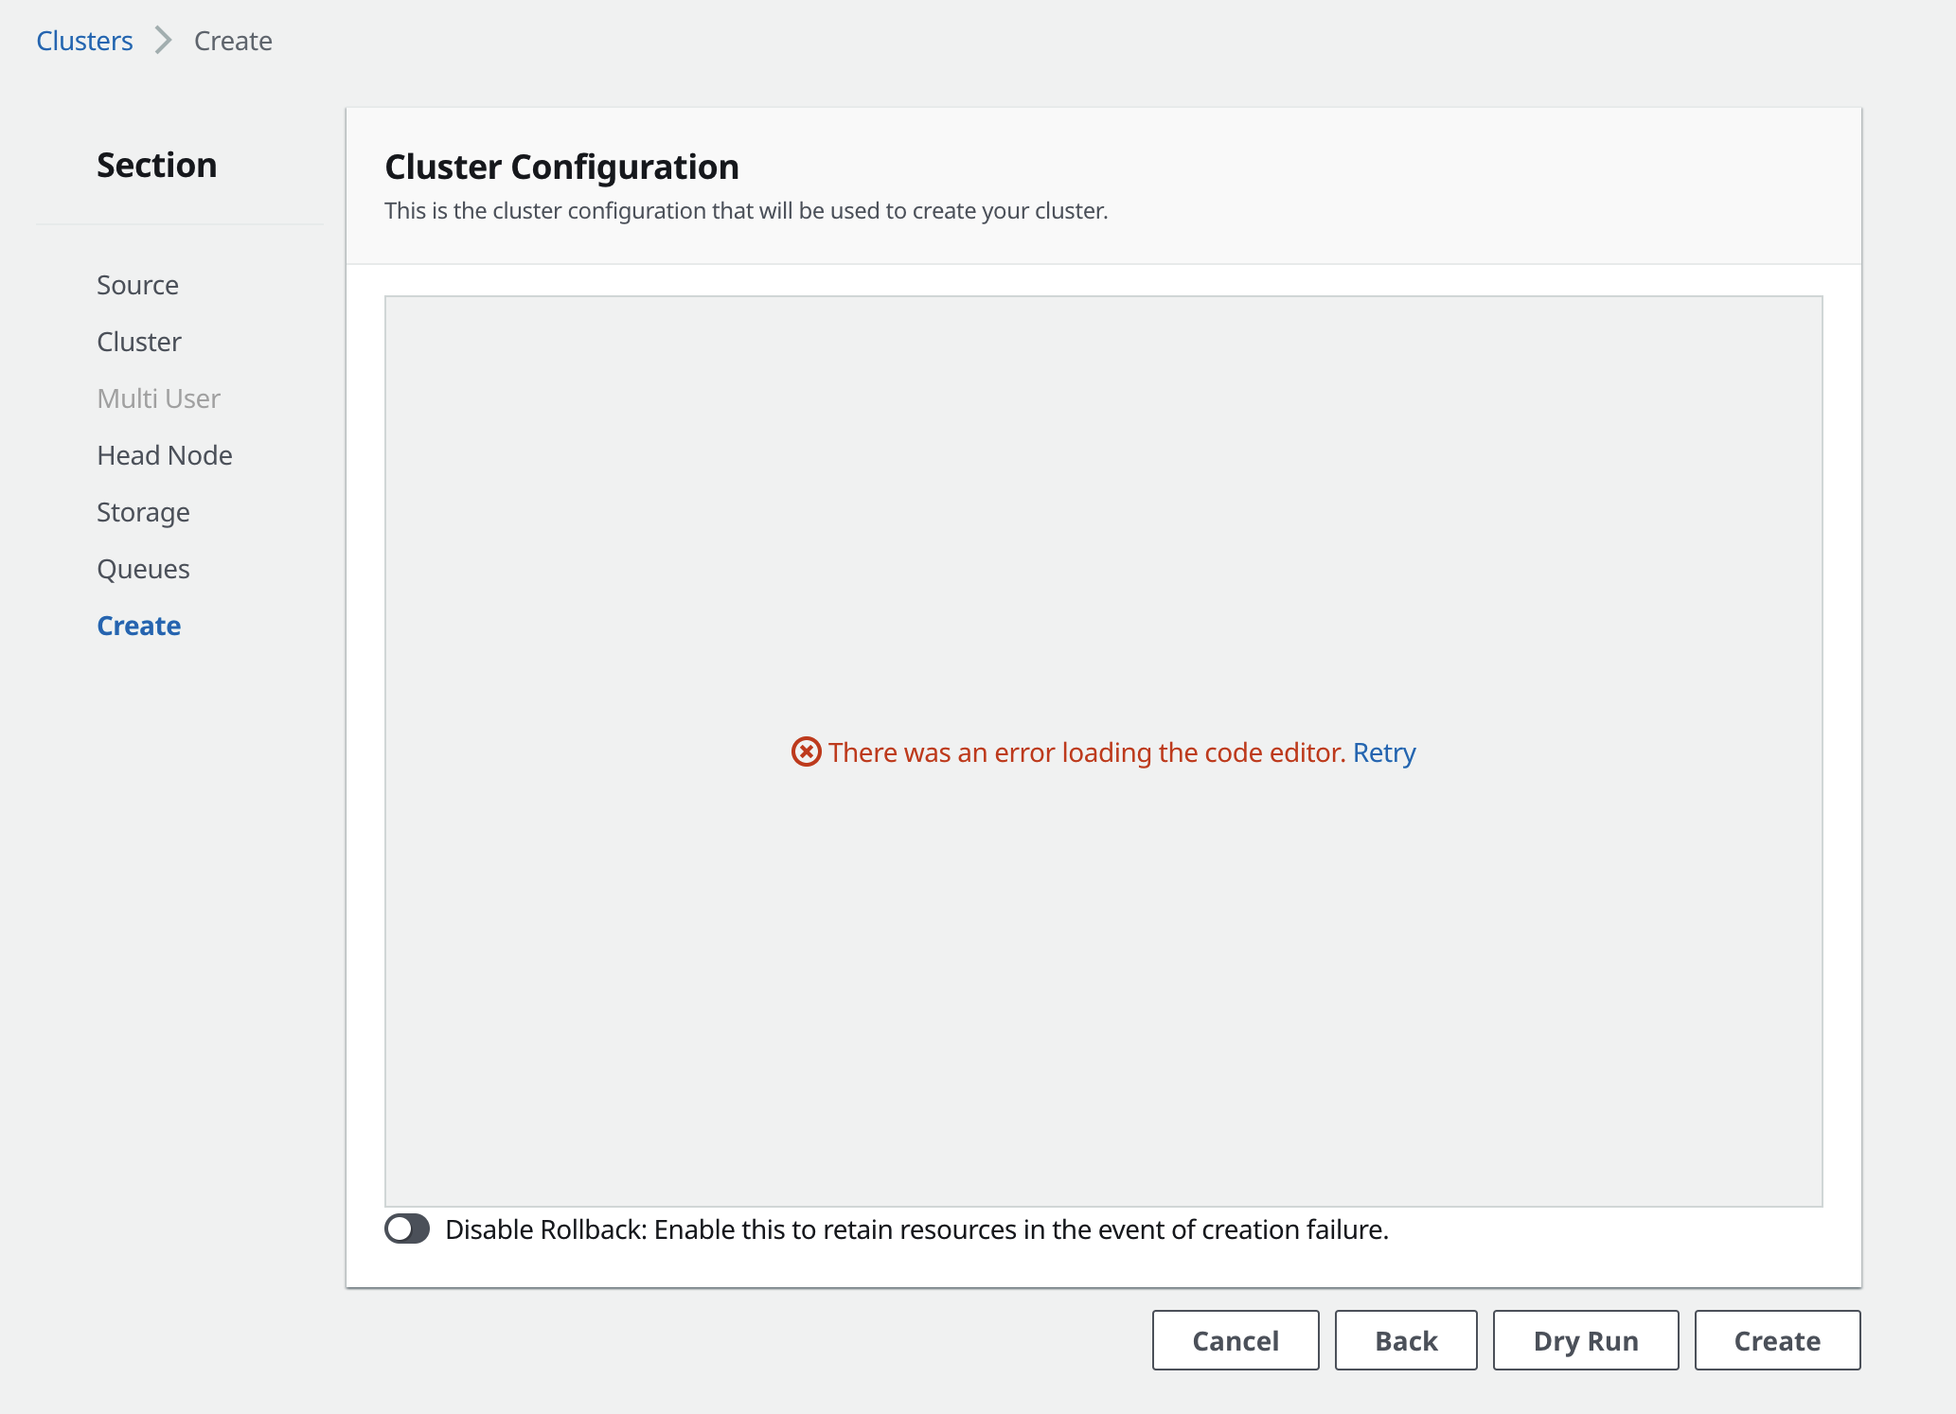This screenshot has width=1956, height=1414.
Task: Open the Storage section
Action: click(143, 511)
